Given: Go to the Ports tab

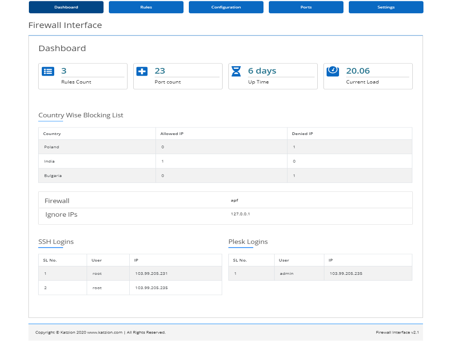Looking at the screenshot, I should pyautogui.click(x=306, y=7).
